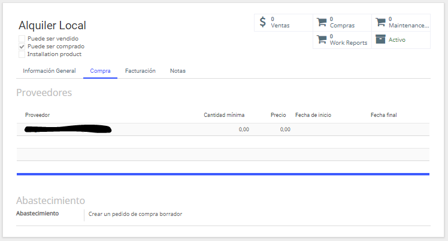Click the Alquiler Local product title
This screenshot has height=241, width=448.
point(52,25)
